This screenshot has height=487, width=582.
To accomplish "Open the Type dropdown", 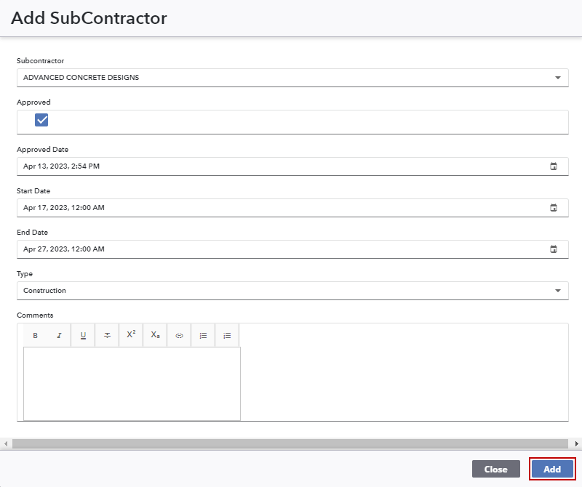I will point(292,291).
